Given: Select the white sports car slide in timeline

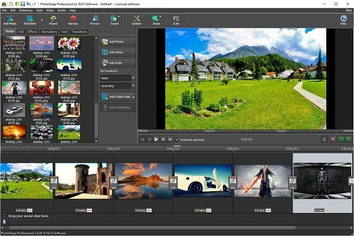Looking at the screenshot, I should (x=202, y=180).
